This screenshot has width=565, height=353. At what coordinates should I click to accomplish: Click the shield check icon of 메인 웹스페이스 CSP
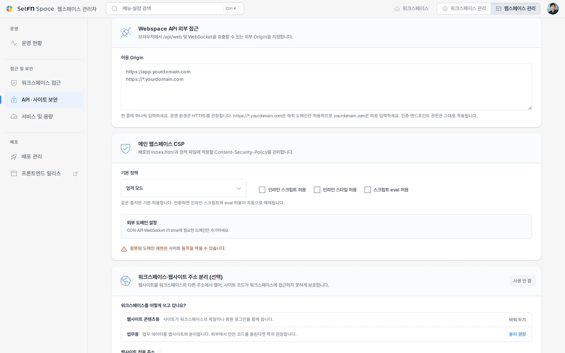pyautogui.click(x=126, y=148)
